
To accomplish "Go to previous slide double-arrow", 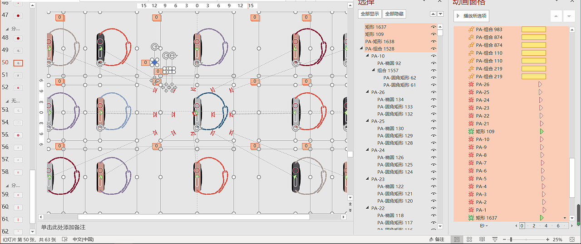I will 350,205.
